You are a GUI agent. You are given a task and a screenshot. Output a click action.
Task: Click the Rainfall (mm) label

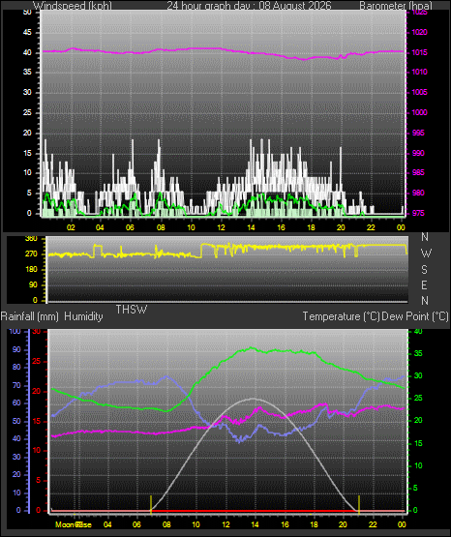[x=30, y=316]
